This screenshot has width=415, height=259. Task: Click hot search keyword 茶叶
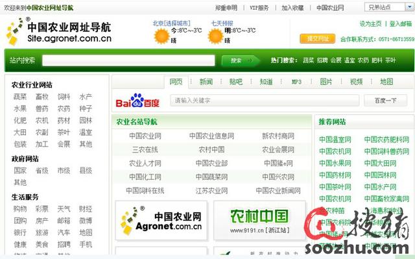coord(390,60)
